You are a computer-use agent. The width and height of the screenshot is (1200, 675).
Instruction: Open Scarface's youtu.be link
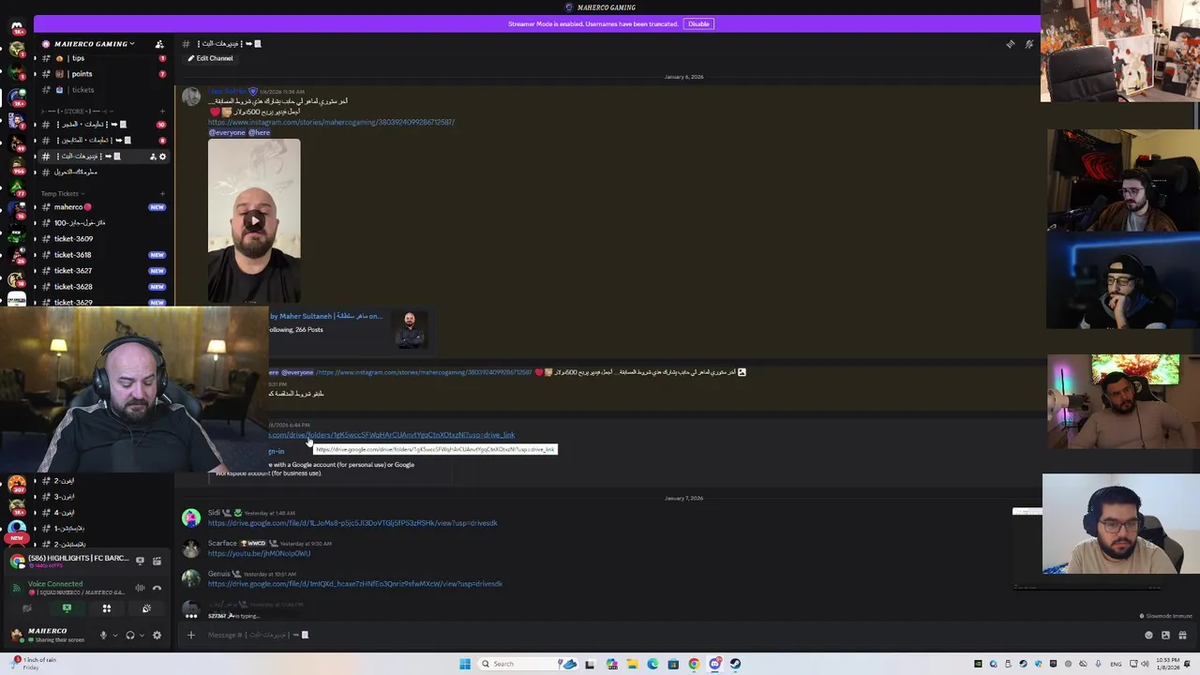[259, 553]
